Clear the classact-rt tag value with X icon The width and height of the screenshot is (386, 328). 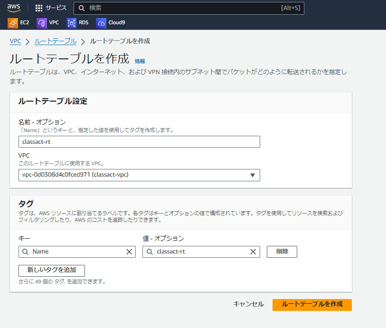[253, 252]
